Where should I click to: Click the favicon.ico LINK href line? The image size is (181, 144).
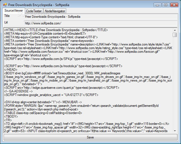[82, 52]
